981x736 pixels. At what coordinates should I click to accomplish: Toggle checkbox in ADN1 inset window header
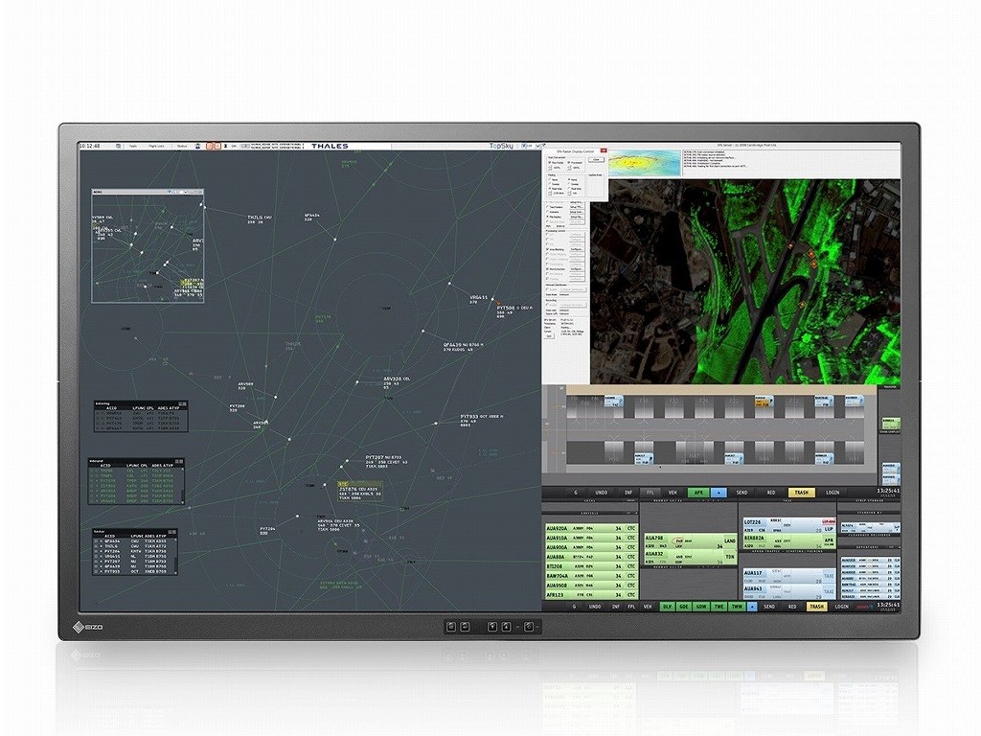(x=170, y=192)
